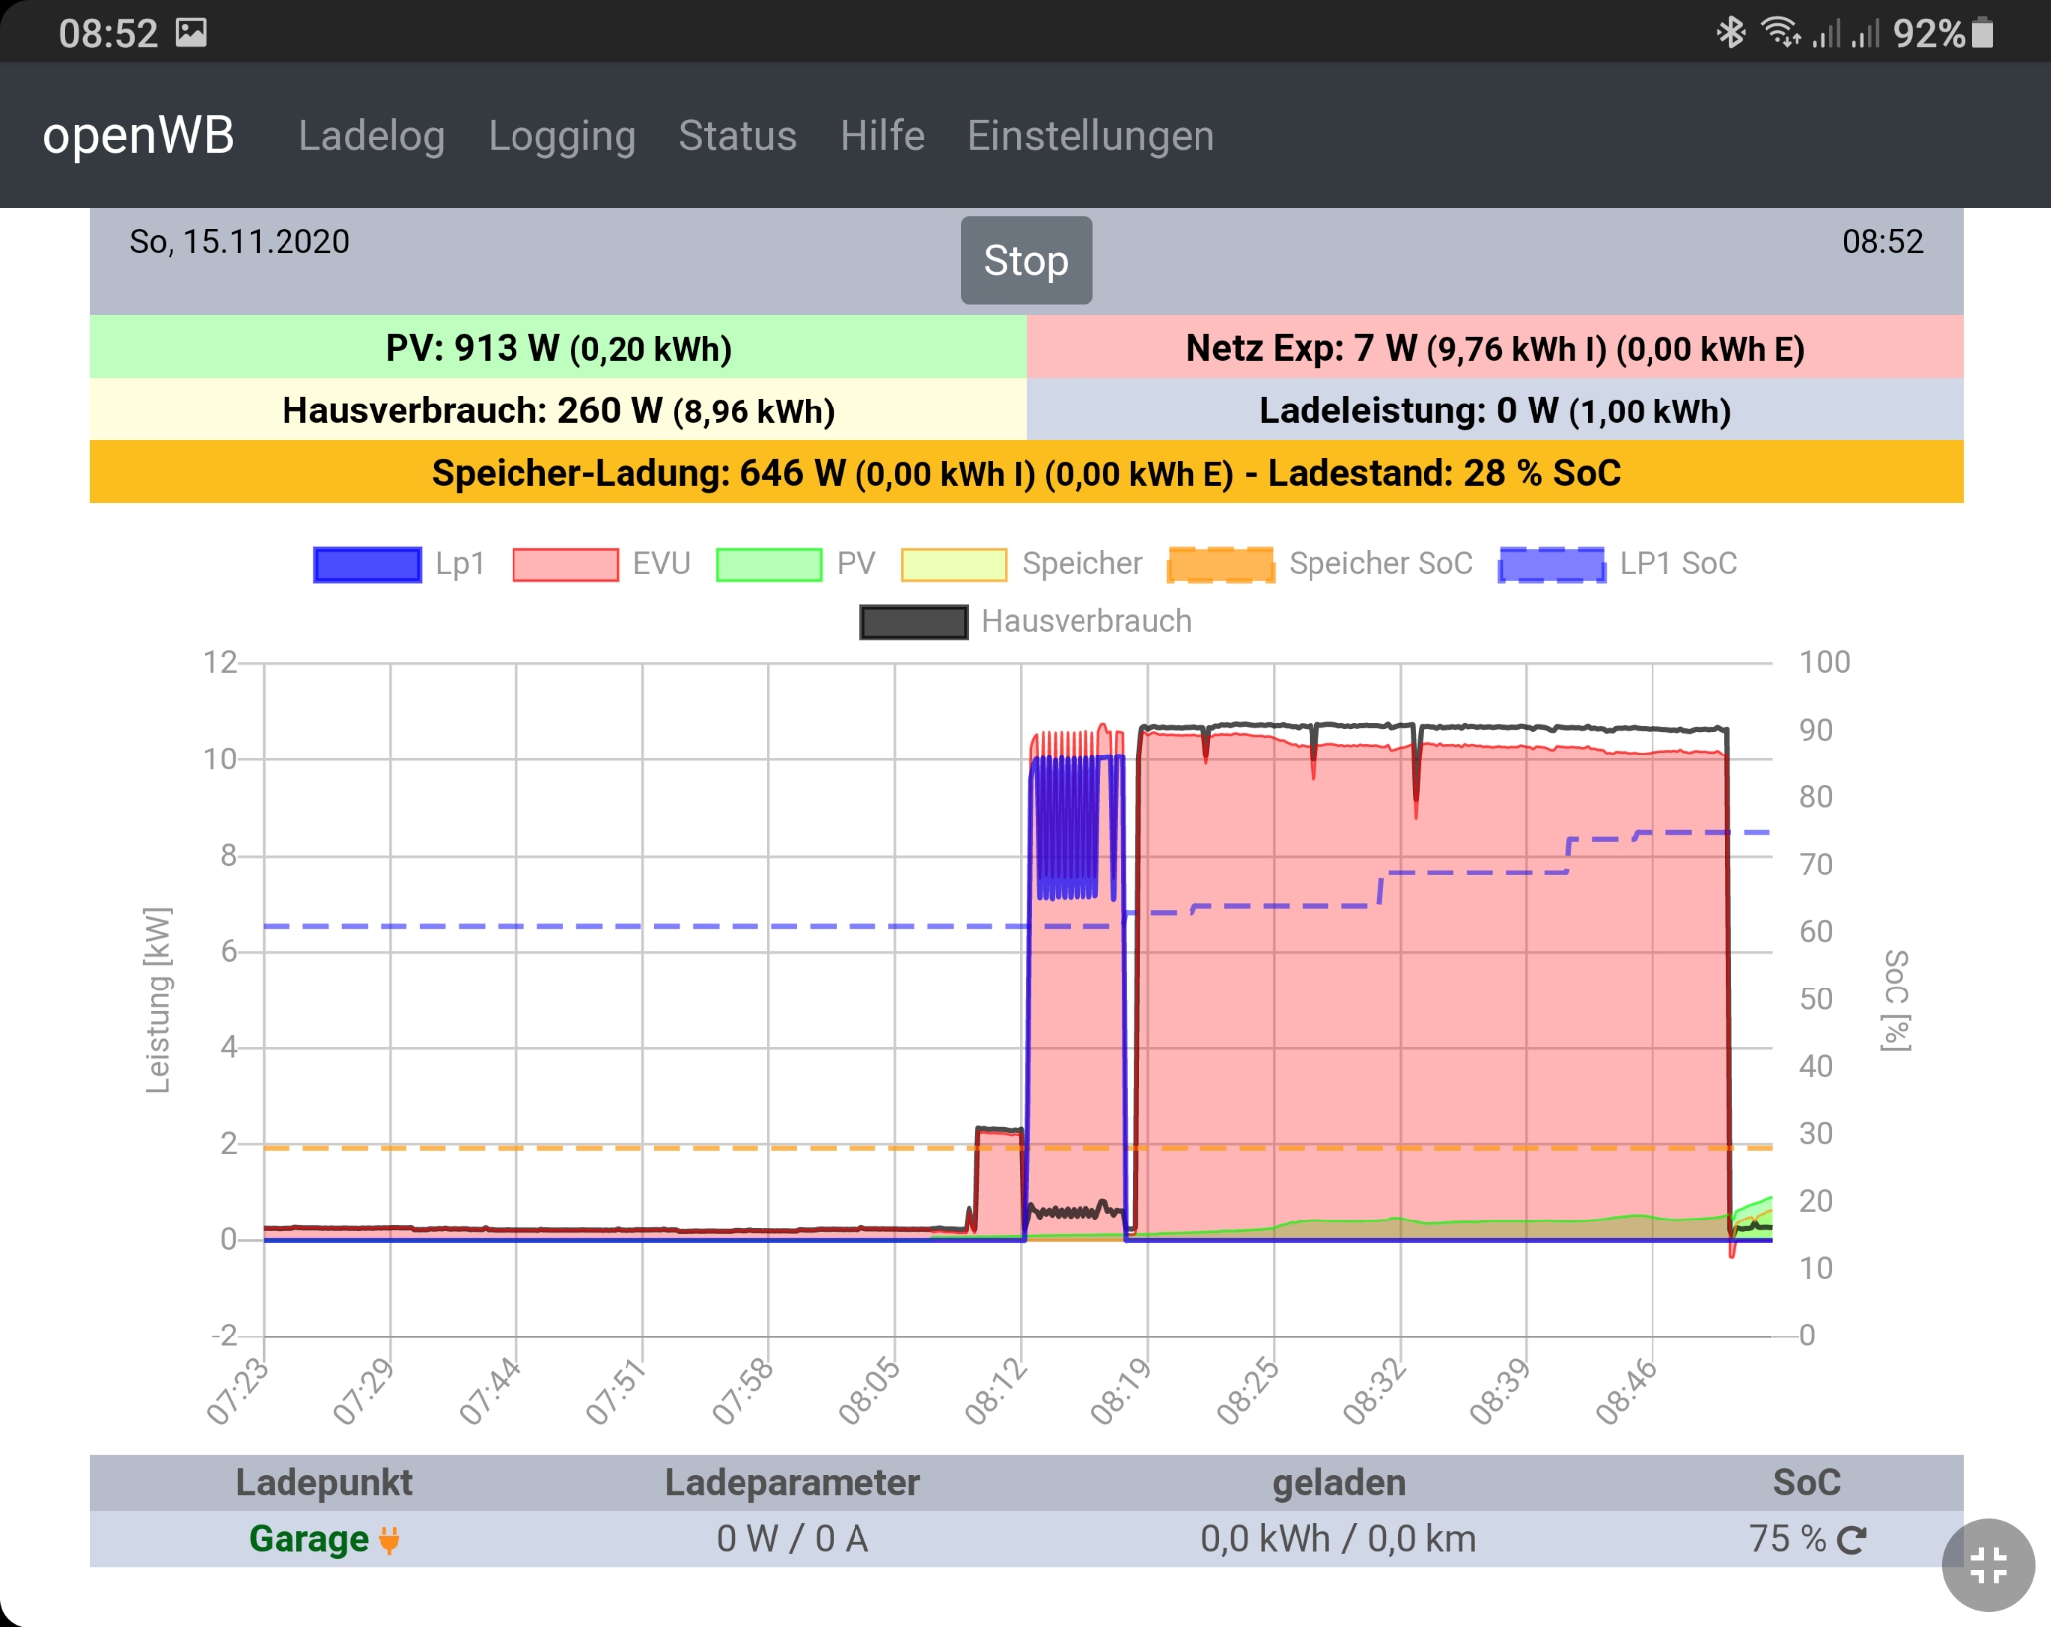
Task: Toggle Speicher SoC legend entry
Action: tap(1220, 564)
